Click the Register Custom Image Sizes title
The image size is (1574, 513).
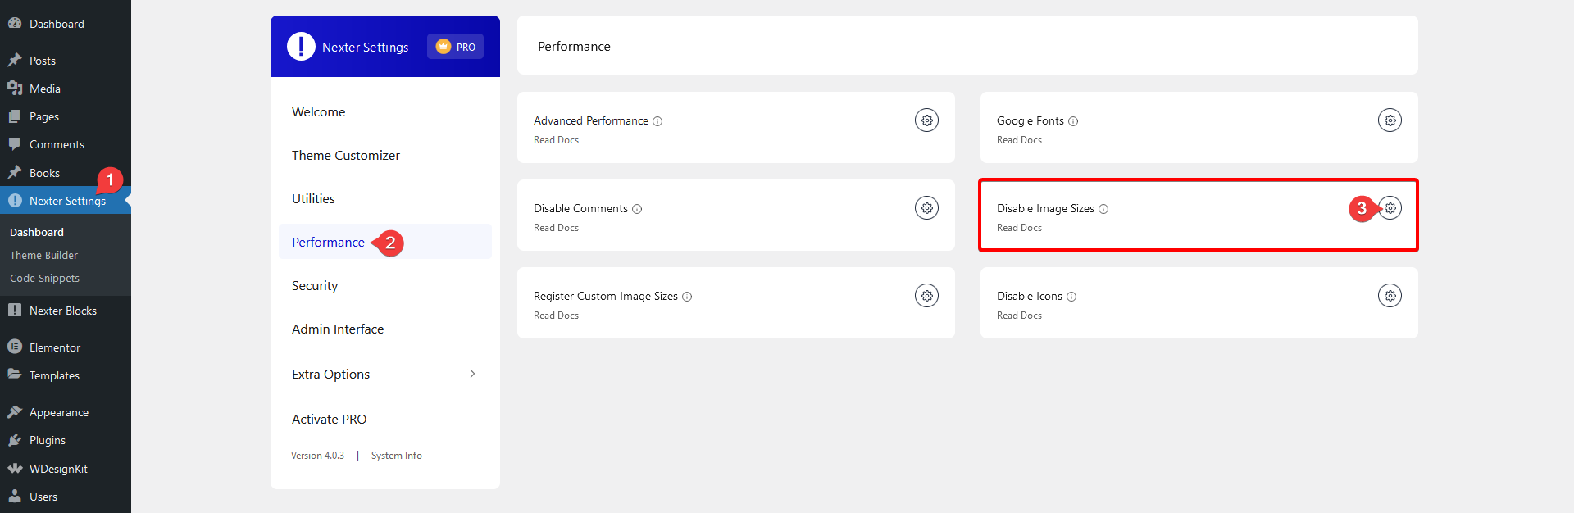pos(606,297)
